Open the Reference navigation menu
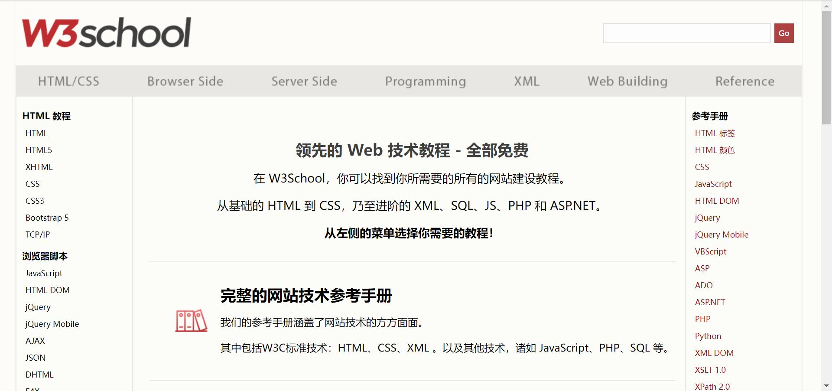Image resolution: width=832 pixels, height=391 pixels. 744,81
